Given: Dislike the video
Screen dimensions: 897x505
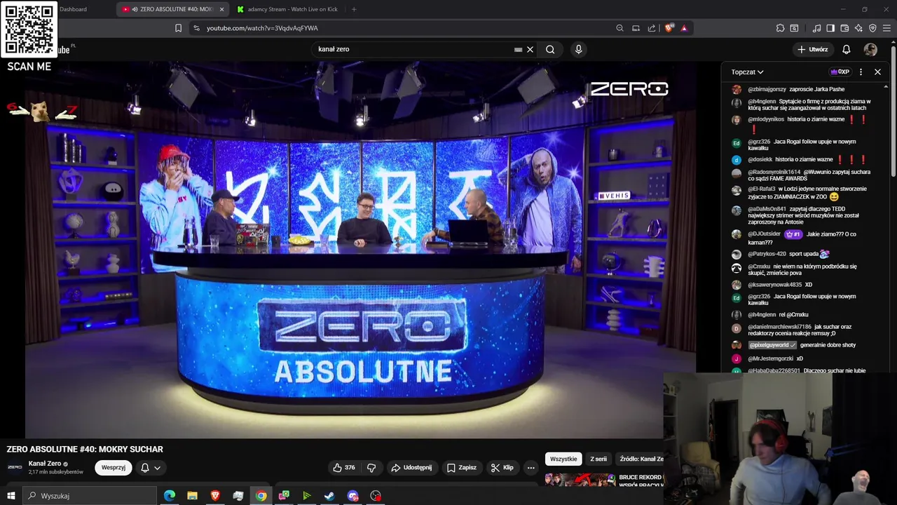Looking at the screenshot, I should (371, 467).
